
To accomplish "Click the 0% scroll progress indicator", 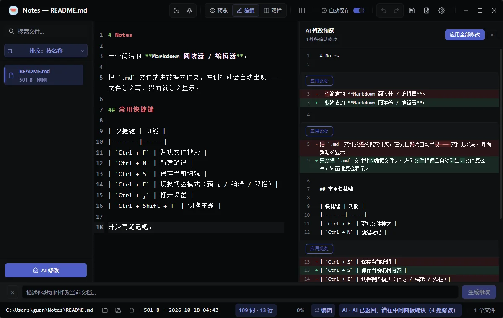I will (301, 310).
